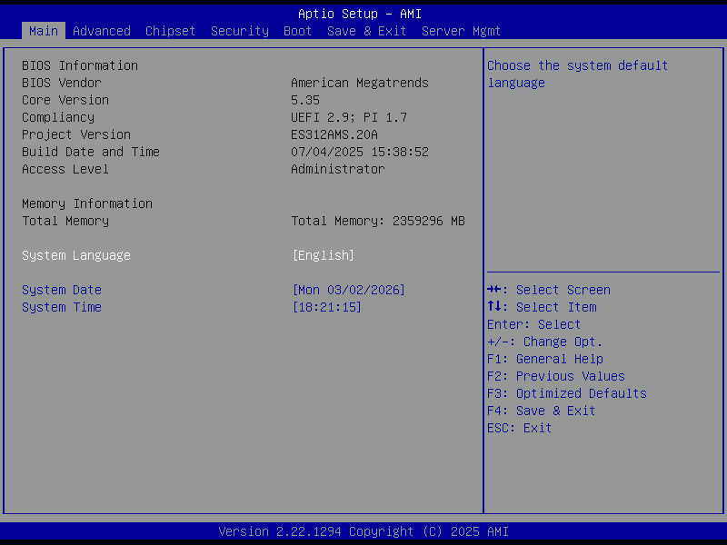Click the F3 Optimized Defaults option
The width and height of the screenshot is (727, 545).
(566, 393)
